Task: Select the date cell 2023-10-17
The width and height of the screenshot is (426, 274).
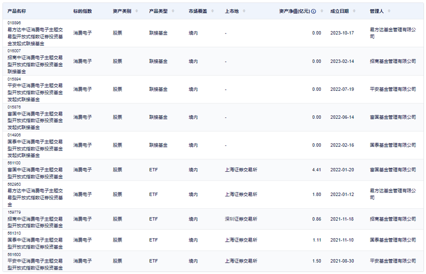Action: tap(342, 33)
